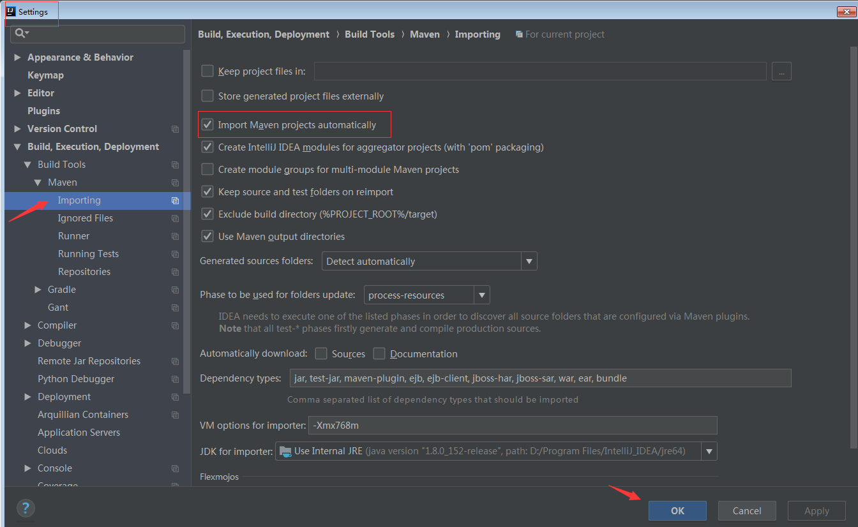Click project-level icon beside Arquillian Containers

[175, 415]
